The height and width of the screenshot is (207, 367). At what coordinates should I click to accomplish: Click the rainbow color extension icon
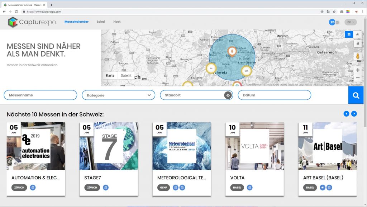[x=348, y=11]
